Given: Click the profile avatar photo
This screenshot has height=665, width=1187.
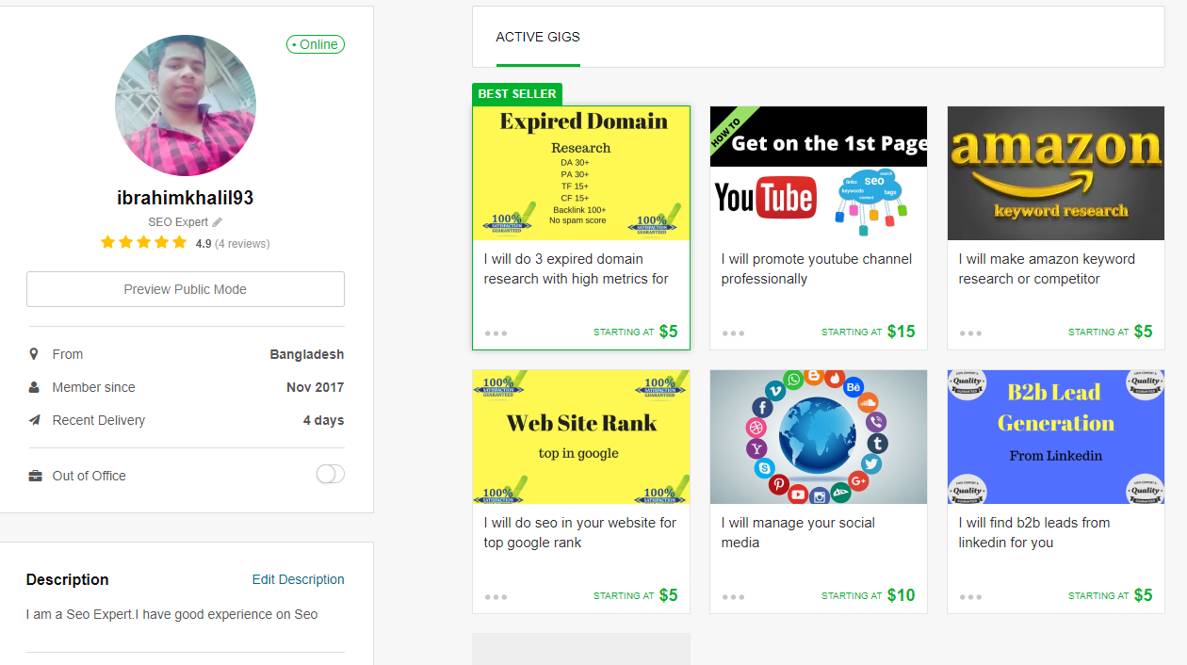Looking at the screenshot, I should 186,105.
